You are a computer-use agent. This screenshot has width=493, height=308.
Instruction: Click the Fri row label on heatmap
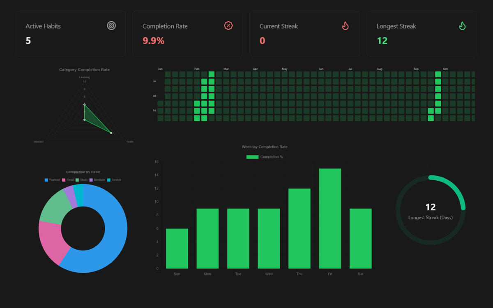(x=154, y=110)
